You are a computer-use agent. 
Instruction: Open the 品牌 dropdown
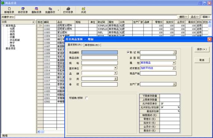[x=115, y=73]
